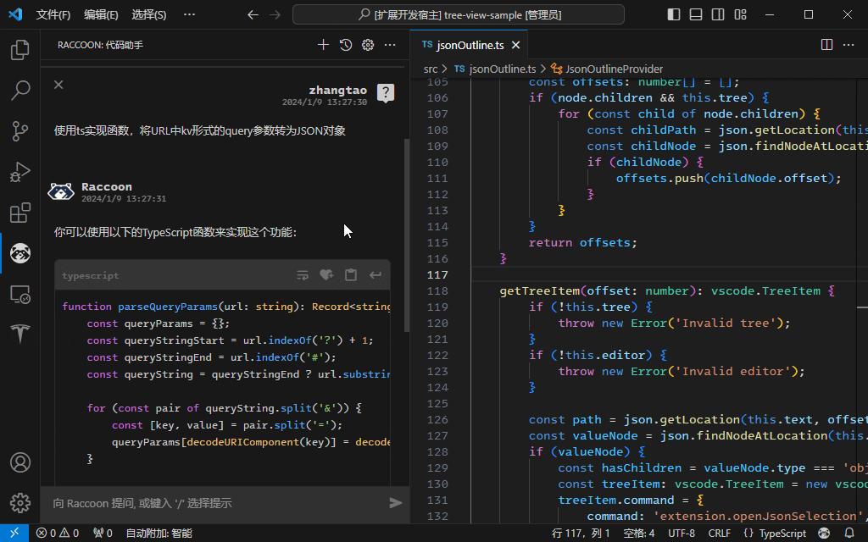Select the jsonOutline.ts editor tab

470,45
